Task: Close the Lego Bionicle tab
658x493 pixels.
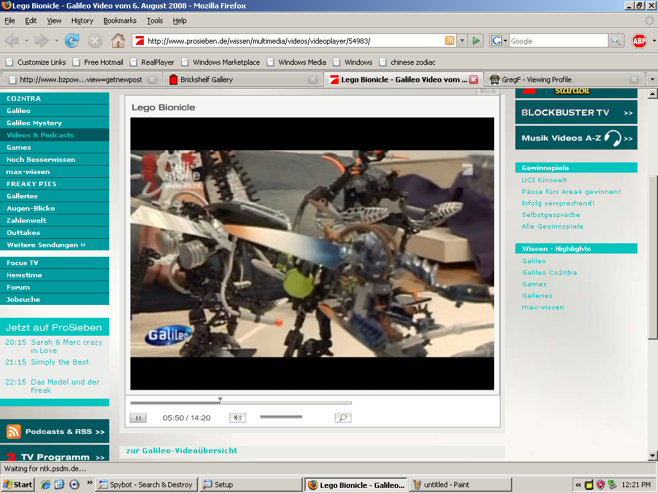Action: point(474,80)
